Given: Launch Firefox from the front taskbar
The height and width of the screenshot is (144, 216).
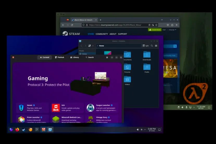Looking at the screenshot, I should [x=17, y=129].
